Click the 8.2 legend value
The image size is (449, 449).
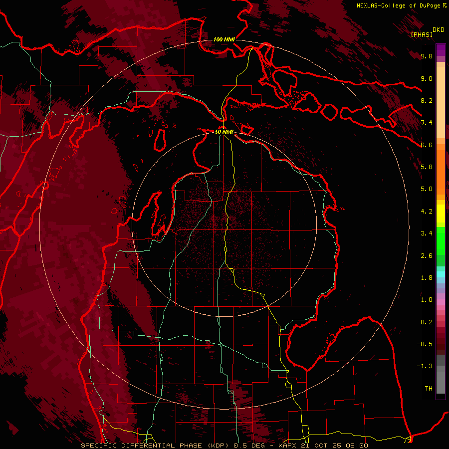(427, 100)
